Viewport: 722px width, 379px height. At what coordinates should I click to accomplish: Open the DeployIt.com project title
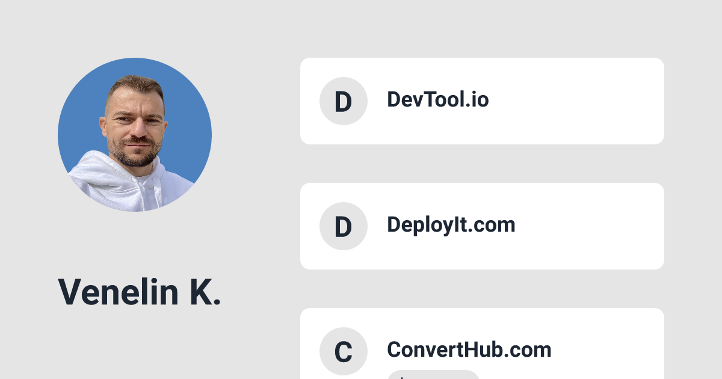(451, 224)
